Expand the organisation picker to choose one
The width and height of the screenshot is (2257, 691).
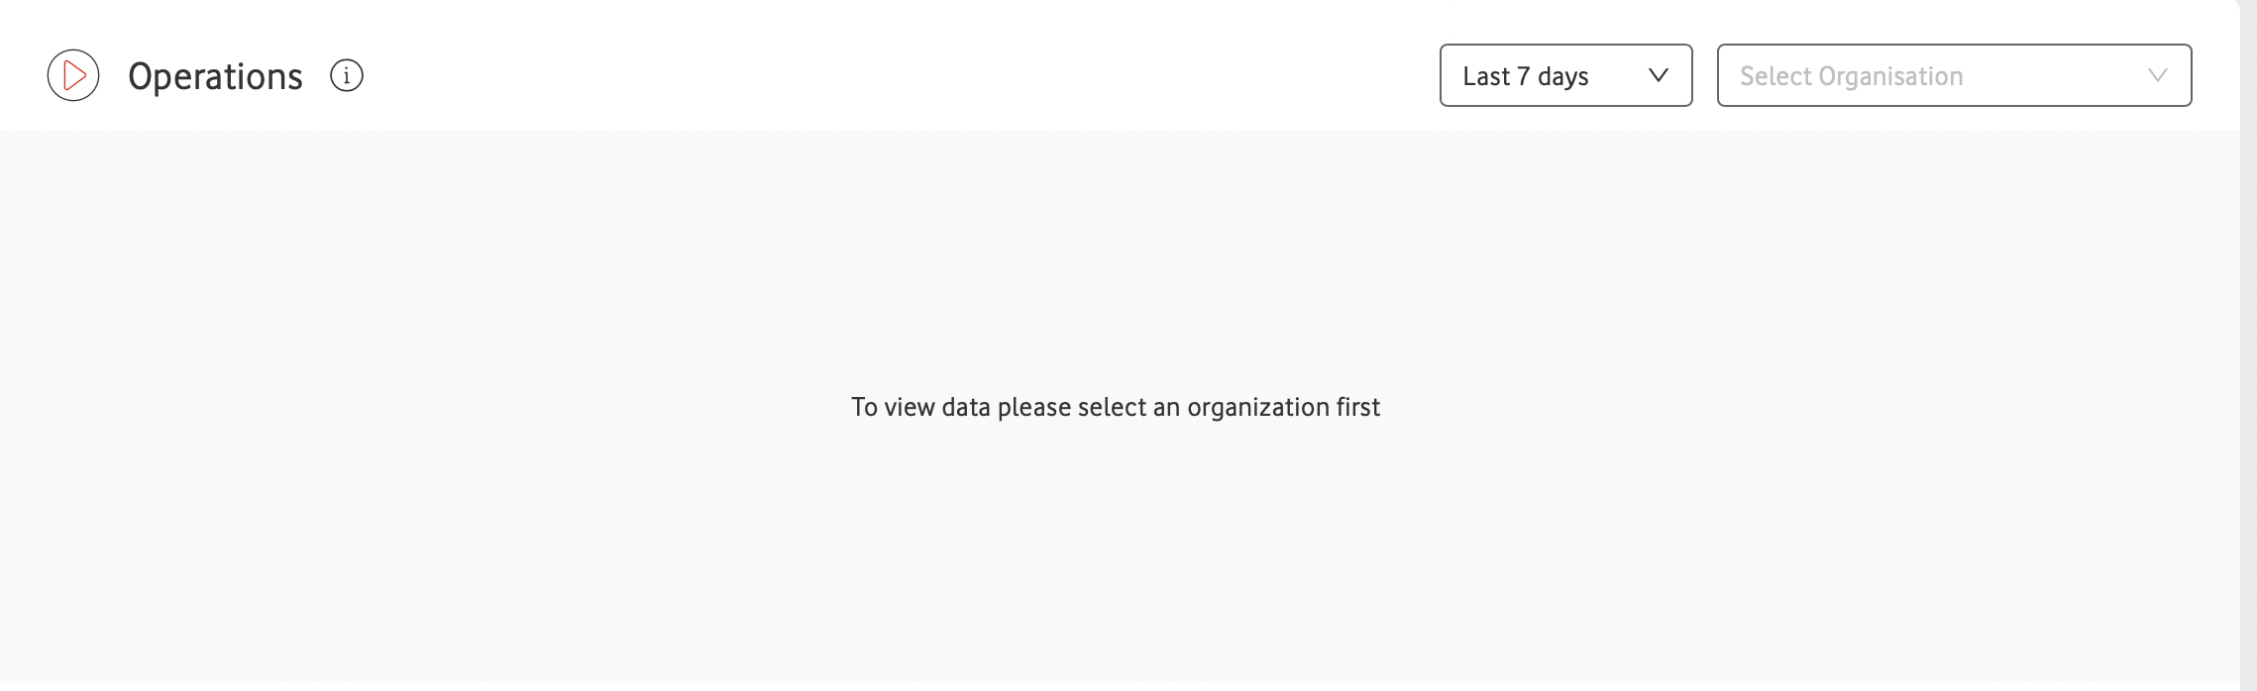tap(1952, 75)
